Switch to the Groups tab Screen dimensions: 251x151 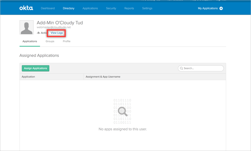pos(50,41)
